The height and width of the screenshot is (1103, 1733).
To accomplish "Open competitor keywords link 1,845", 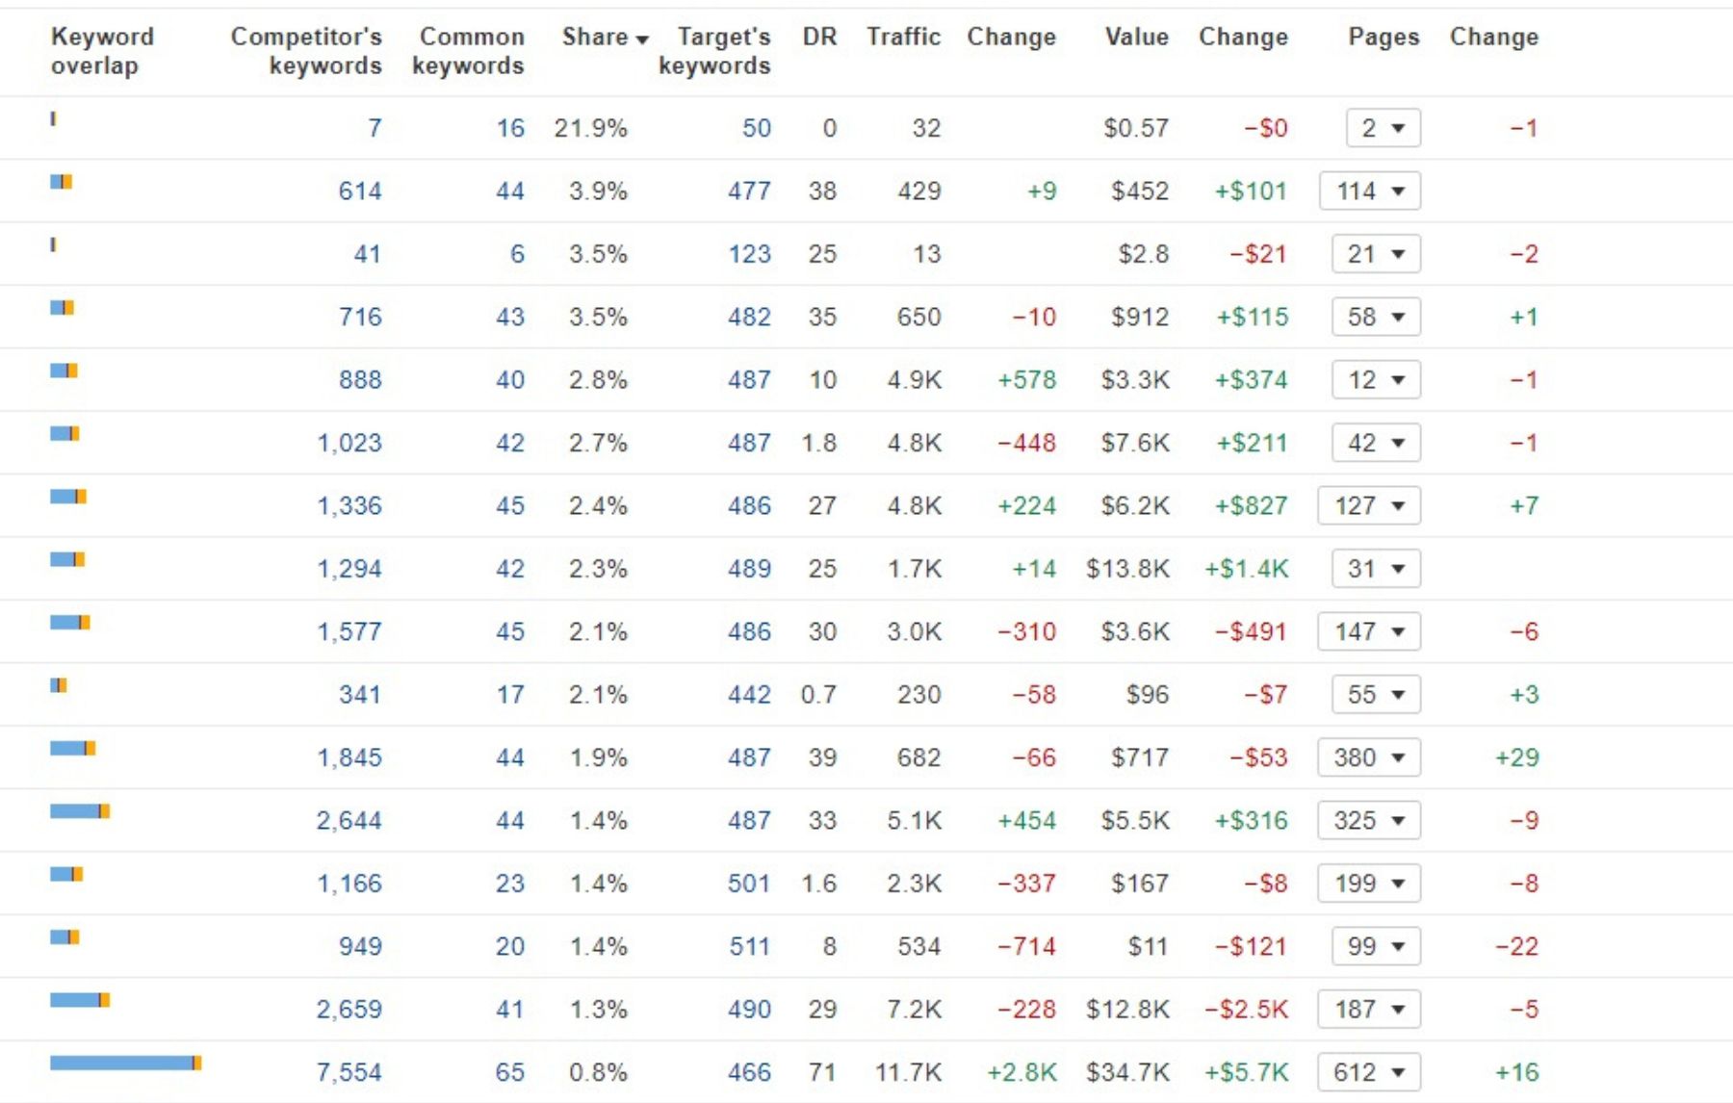I will pyautogui.click(x=349, y=757).
